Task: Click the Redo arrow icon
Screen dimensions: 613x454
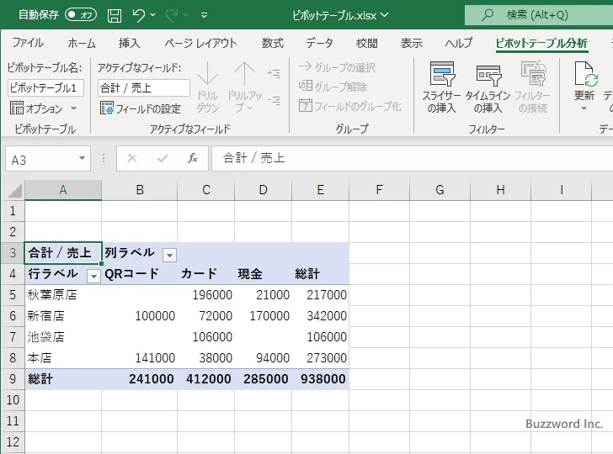Action: tap(172, 15)
